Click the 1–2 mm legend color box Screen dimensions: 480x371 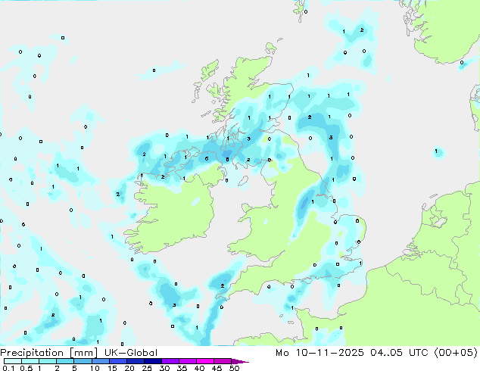pos(48,361)
